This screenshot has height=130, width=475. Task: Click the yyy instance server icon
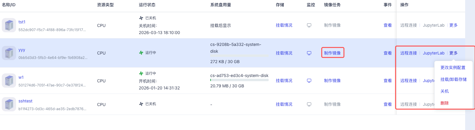click(9, 53)
